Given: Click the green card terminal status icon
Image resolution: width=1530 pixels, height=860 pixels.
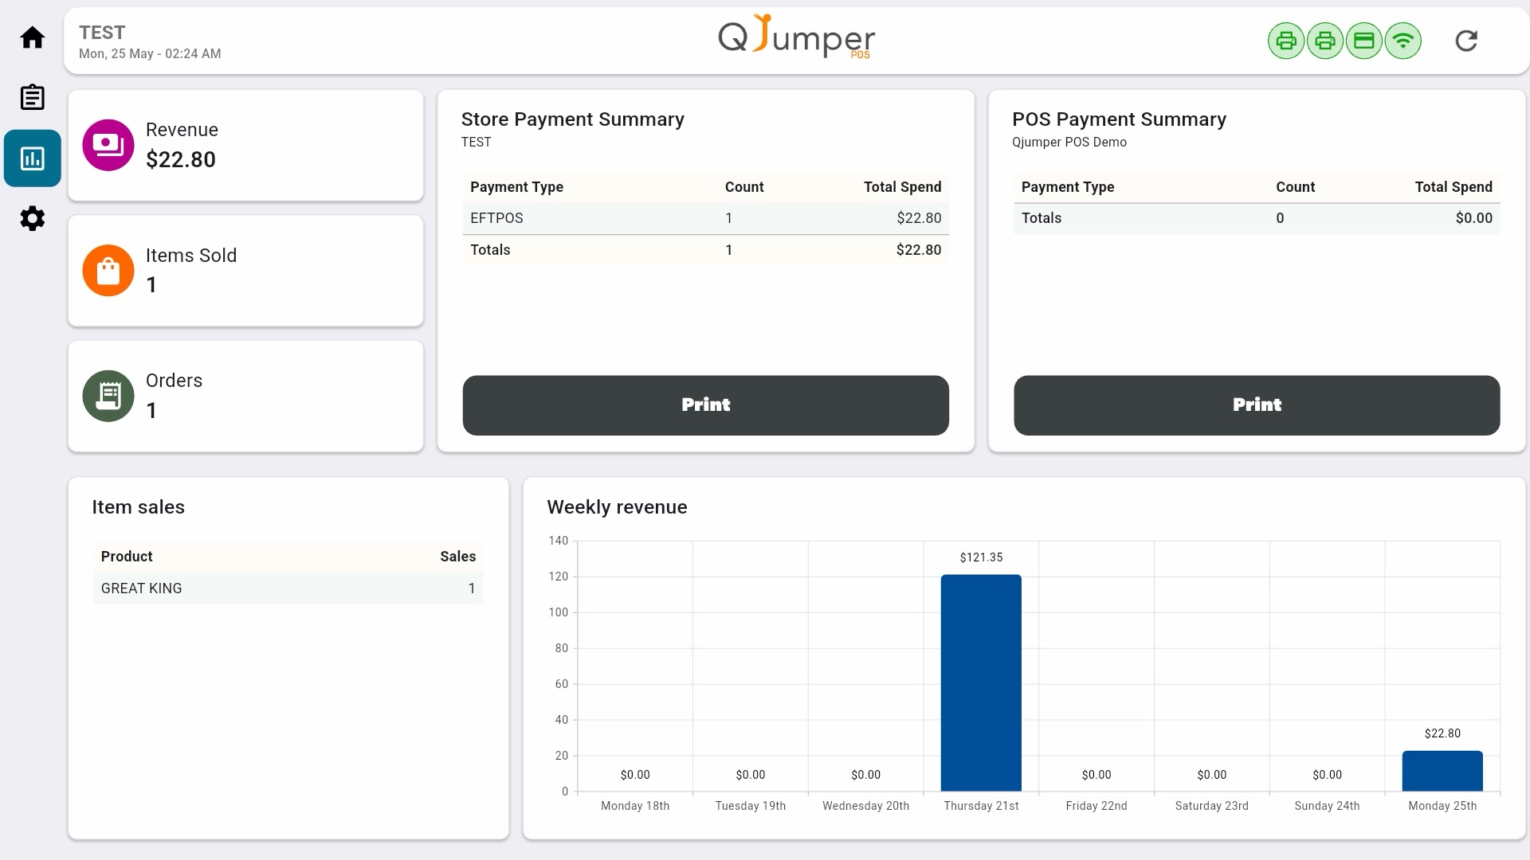Looking at the screenshot, I should pos(1364,41).
